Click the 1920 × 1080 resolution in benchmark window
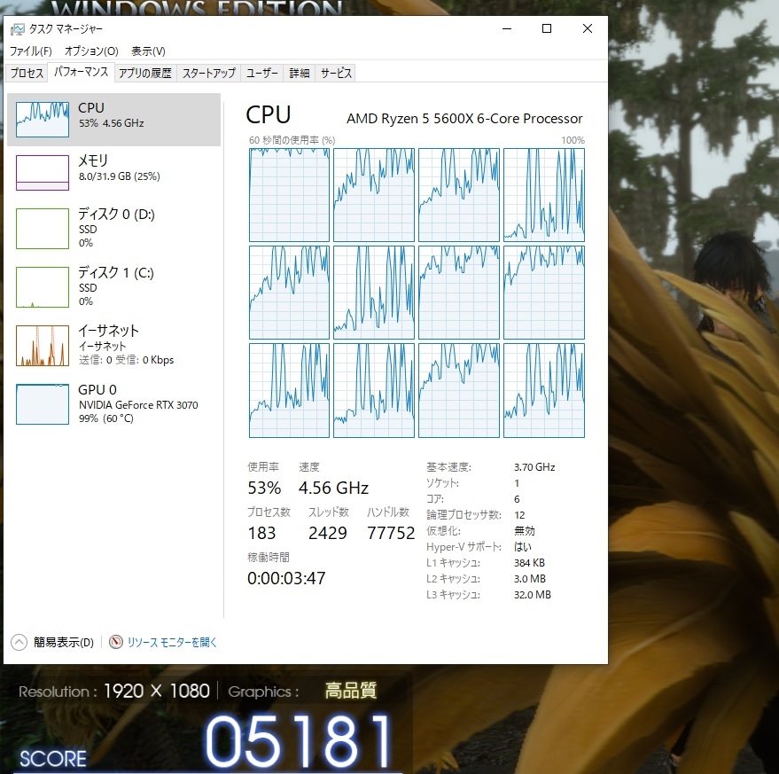Viewport: 779px width, 774px height. coord(157,691)
